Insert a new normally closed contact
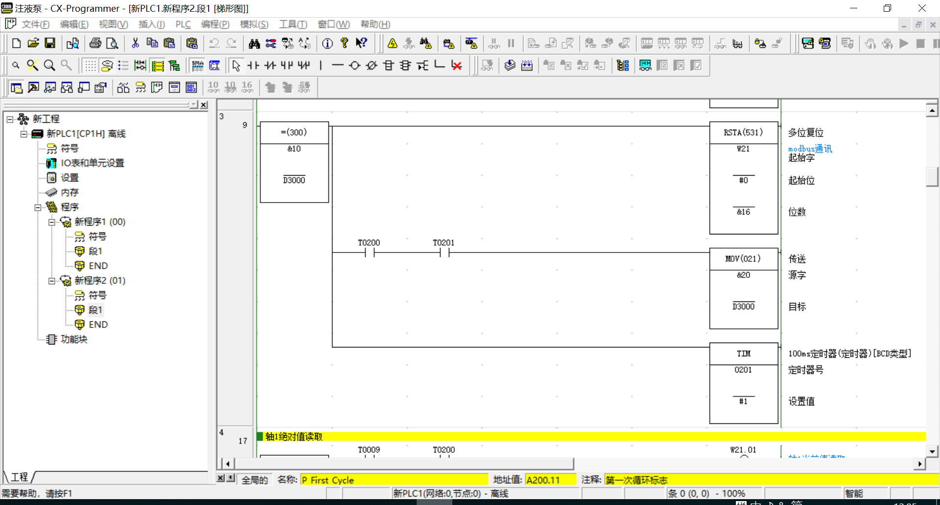The image size is (940, 505). pyautogui.click(x=270, y=66)
